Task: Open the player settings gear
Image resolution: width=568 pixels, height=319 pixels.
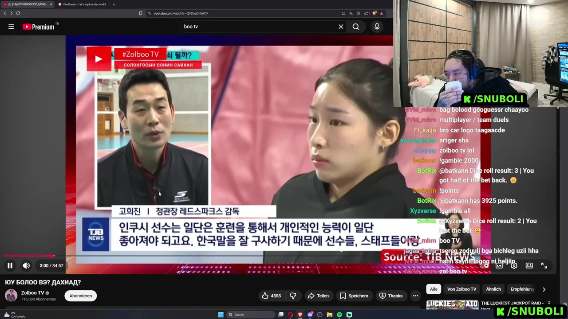Action: click(514, 265)
